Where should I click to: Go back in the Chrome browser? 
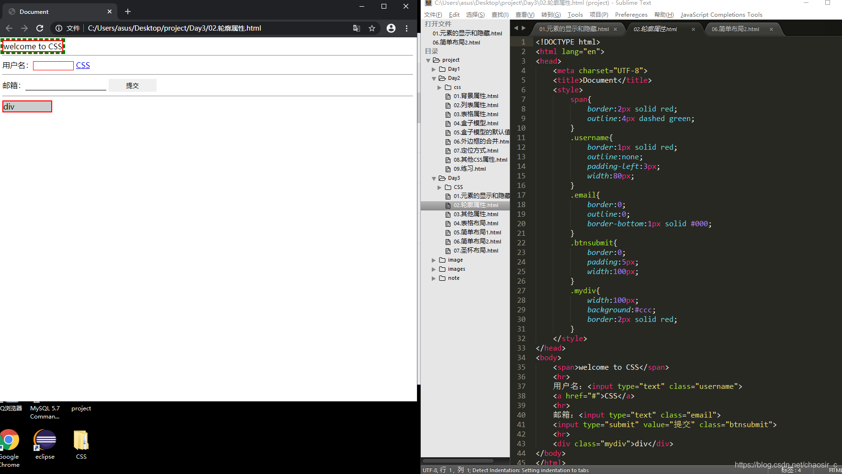(9, 28)
